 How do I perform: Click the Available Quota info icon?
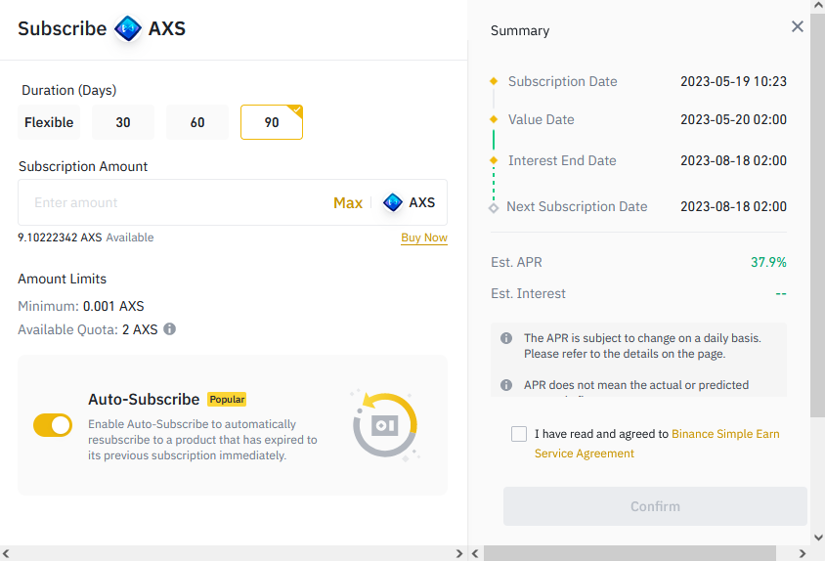[x=169, y=329]
